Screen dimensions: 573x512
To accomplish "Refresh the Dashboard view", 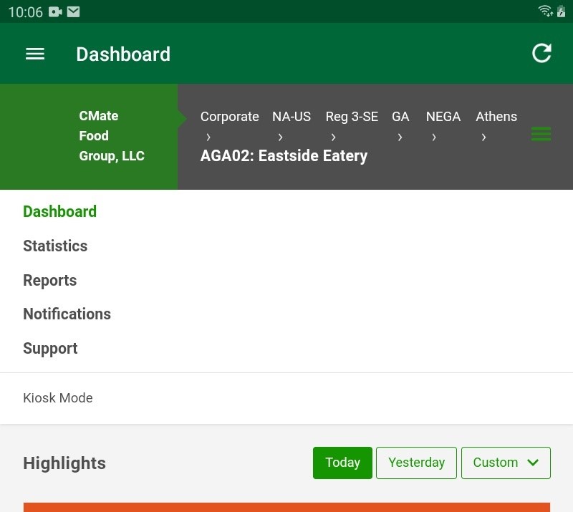I will (541, 53).
